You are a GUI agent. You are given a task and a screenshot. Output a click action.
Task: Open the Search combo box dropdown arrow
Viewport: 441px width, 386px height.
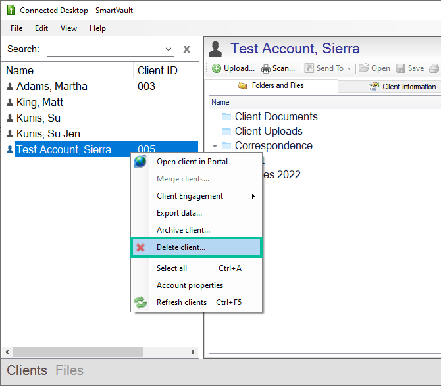pyautogui.click(x=169, y=49)
